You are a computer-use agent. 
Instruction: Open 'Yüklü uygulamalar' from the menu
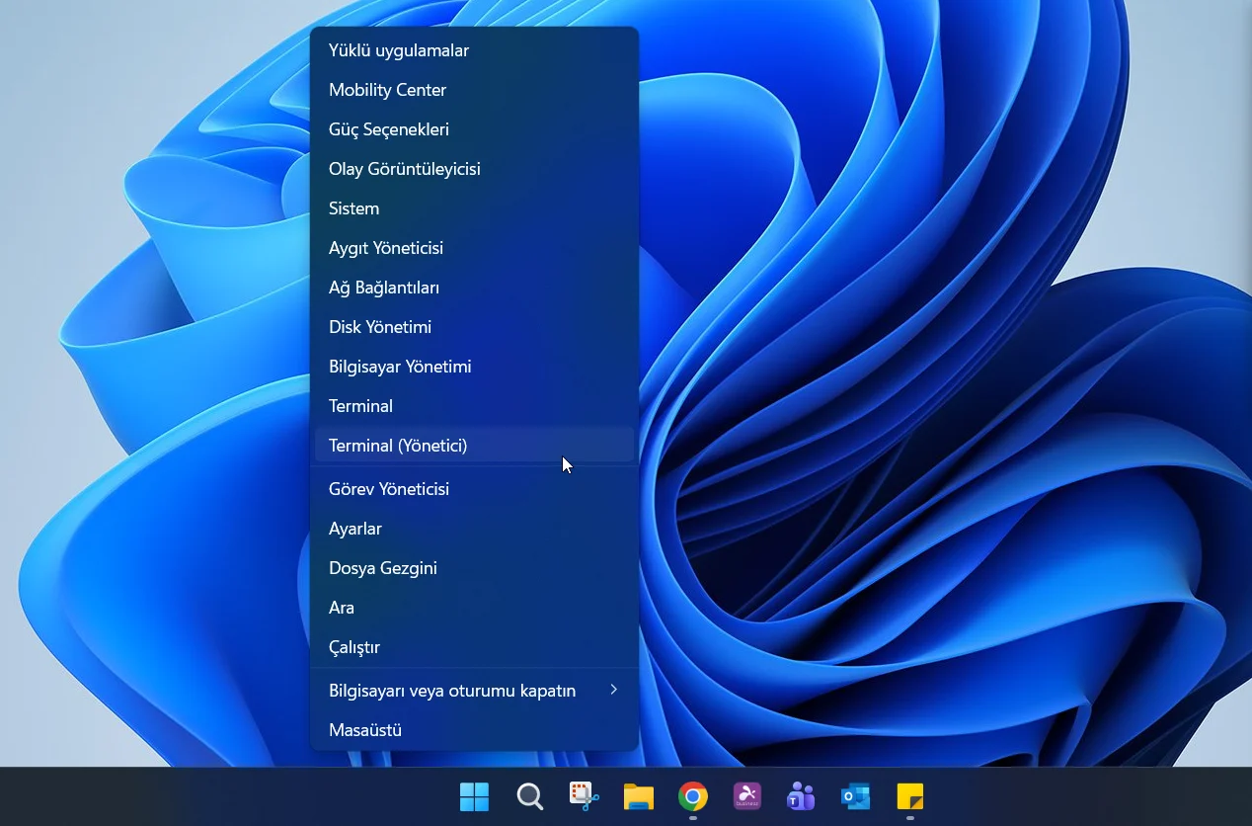475,50
